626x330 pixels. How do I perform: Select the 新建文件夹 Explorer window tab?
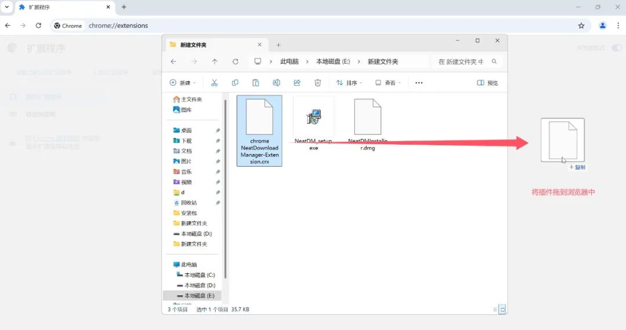216,45
